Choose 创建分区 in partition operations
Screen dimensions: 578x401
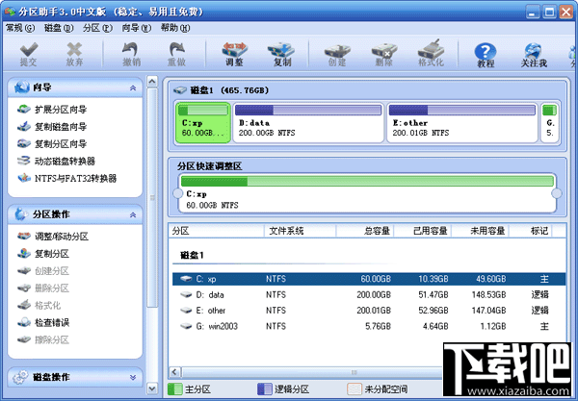click(43, 271)
